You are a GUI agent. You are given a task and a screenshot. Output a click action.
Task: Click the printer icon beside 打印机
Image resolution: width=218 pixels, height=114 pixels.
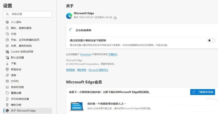coord(7,81)
